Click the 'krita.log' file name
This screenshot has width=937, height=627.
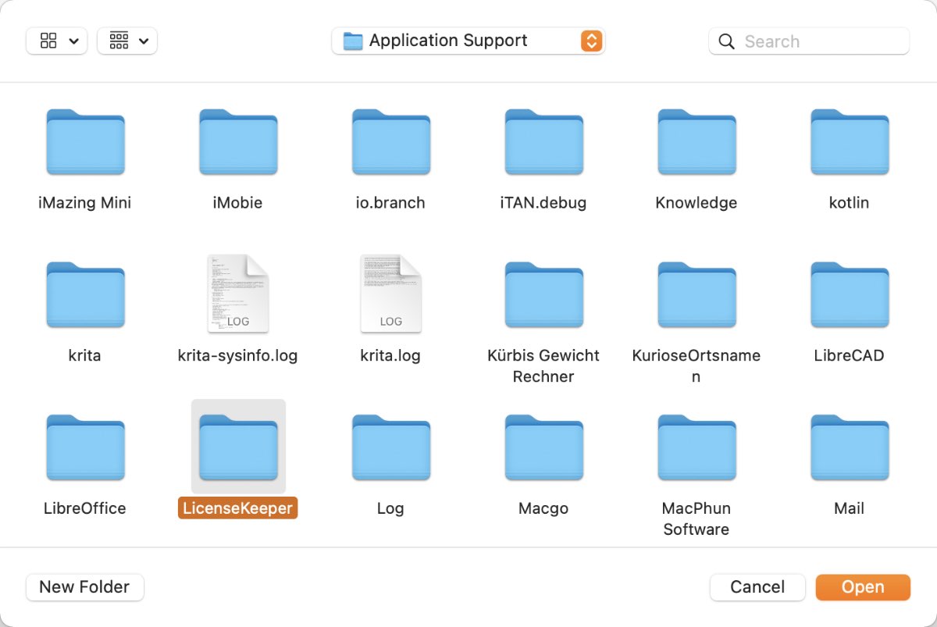[390, 356]
